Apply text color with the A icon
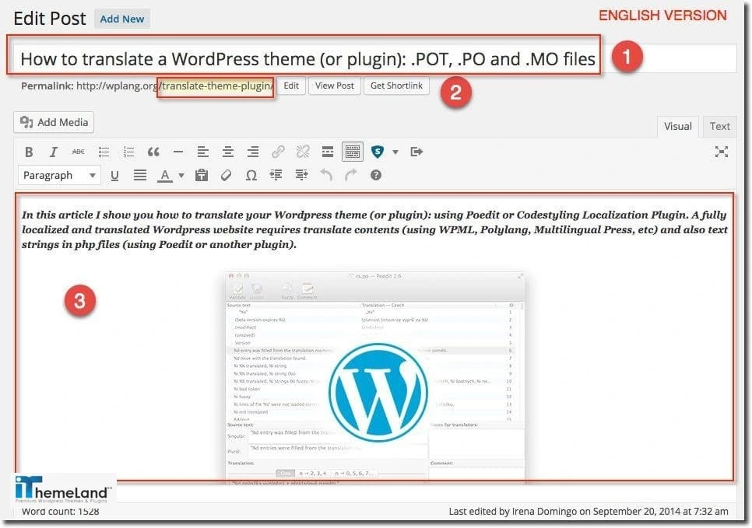 [x=165, y=176]
